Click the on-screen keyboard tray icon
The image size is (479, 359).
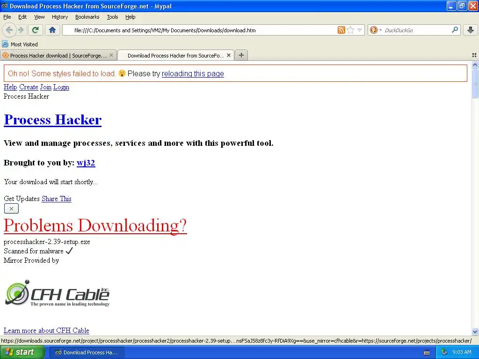(427, 352)
